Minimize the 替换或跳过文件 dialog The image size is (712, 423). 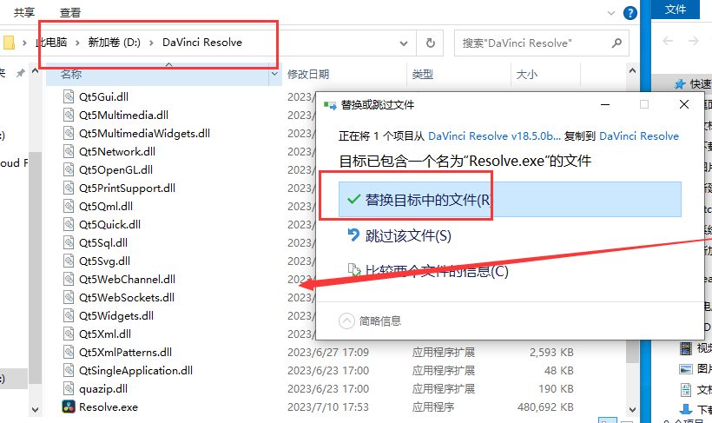605,104
